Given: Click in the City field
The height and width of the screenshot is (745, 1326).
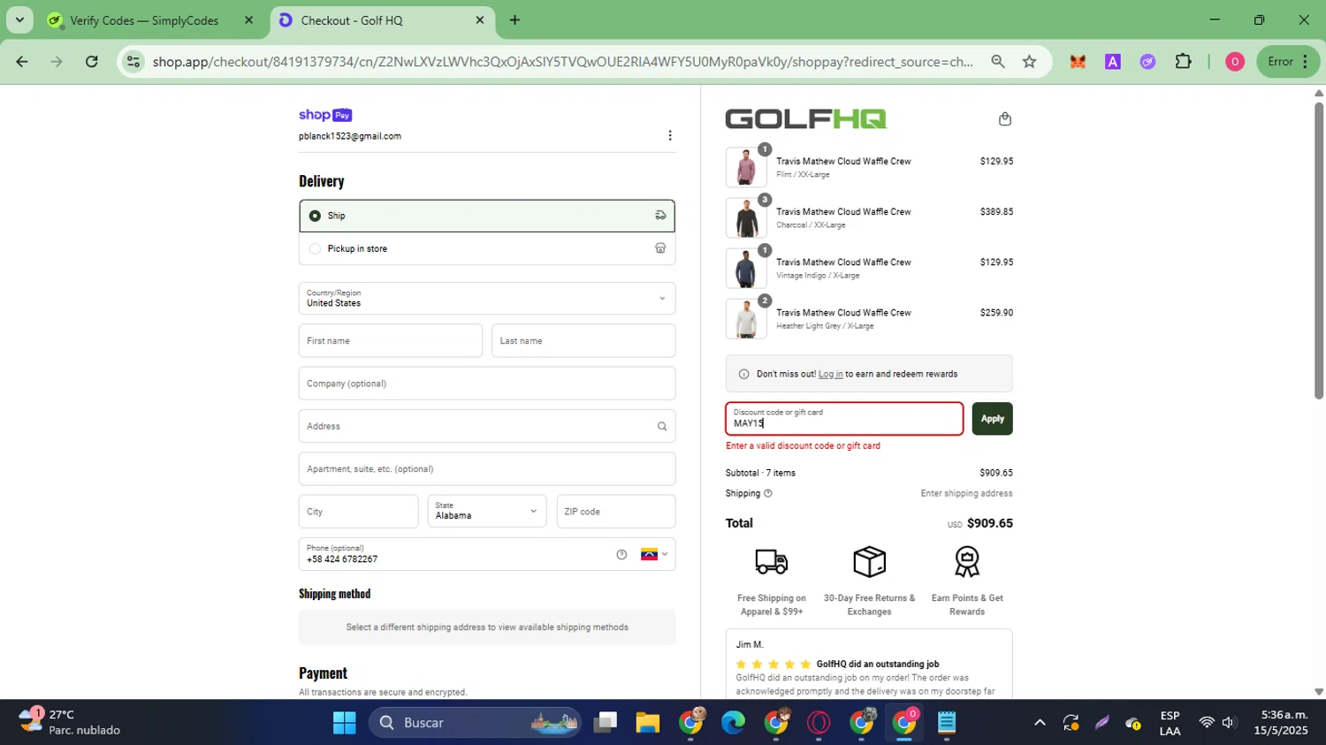Looking at the screenshot, I should 358,512.
